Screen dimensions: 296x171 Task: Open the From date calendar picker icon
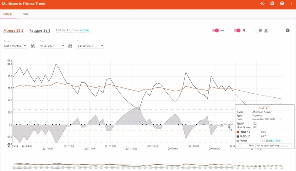tap(33, 46)
